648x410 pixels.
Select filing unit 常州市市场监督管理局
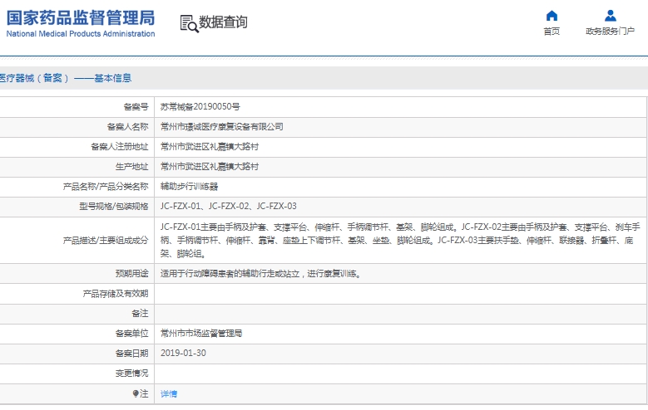pyautogui.click(x=201, y=334)
